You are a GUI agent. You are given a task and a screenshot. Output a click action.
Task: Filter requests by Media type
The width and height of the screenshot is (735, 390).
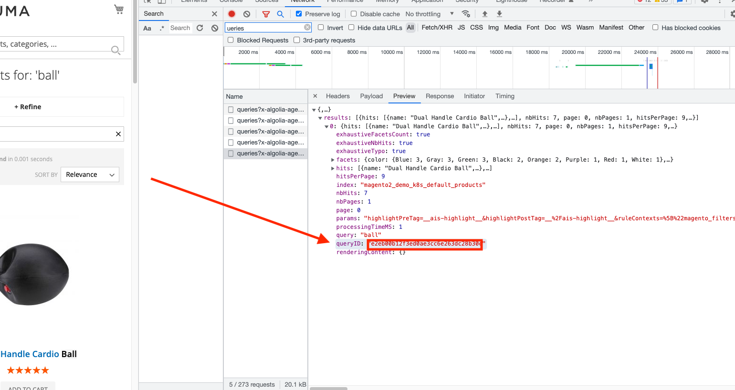click(x=513, y=28)
